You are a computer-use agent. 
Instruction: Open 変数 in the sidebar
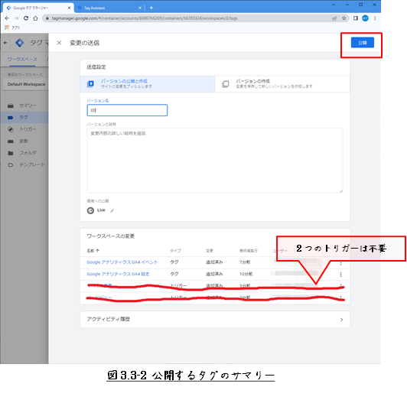point(24,141)
